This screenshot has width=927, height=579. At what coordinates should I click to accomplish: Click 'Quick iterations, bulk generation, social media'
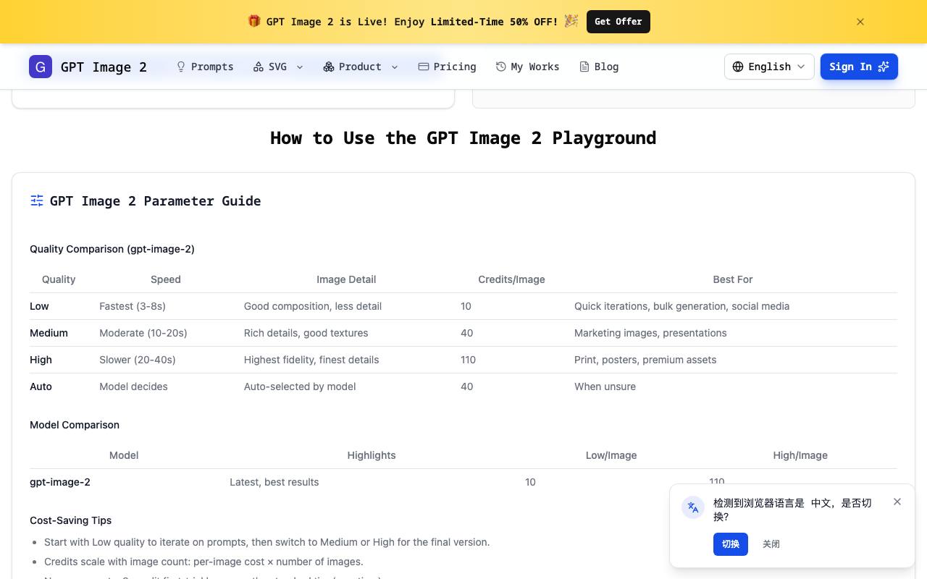pyautogui.click(x=681, y=306)
